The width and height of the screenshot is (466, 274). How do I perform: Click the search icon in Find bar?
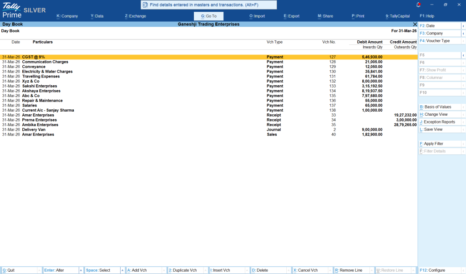[x=145, y=5]
